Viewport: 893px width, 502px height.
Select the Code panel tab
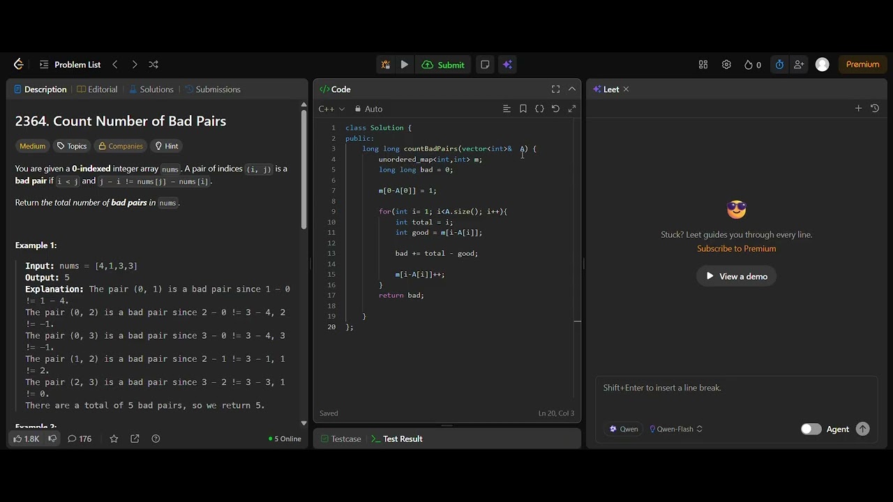[x=335, y=89]
